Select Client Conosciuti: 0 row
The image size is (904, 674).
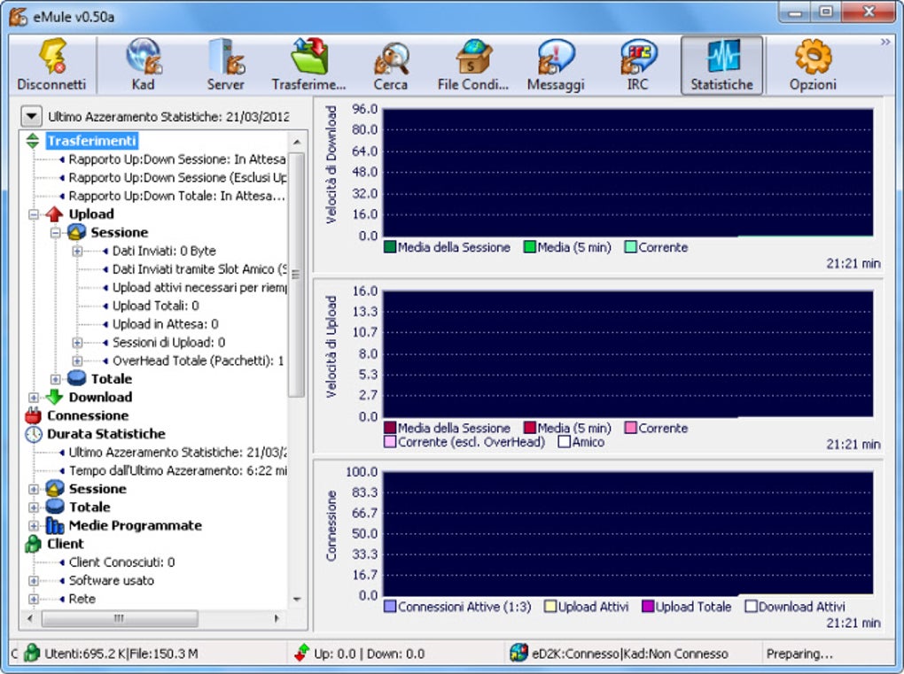[121, 562]
